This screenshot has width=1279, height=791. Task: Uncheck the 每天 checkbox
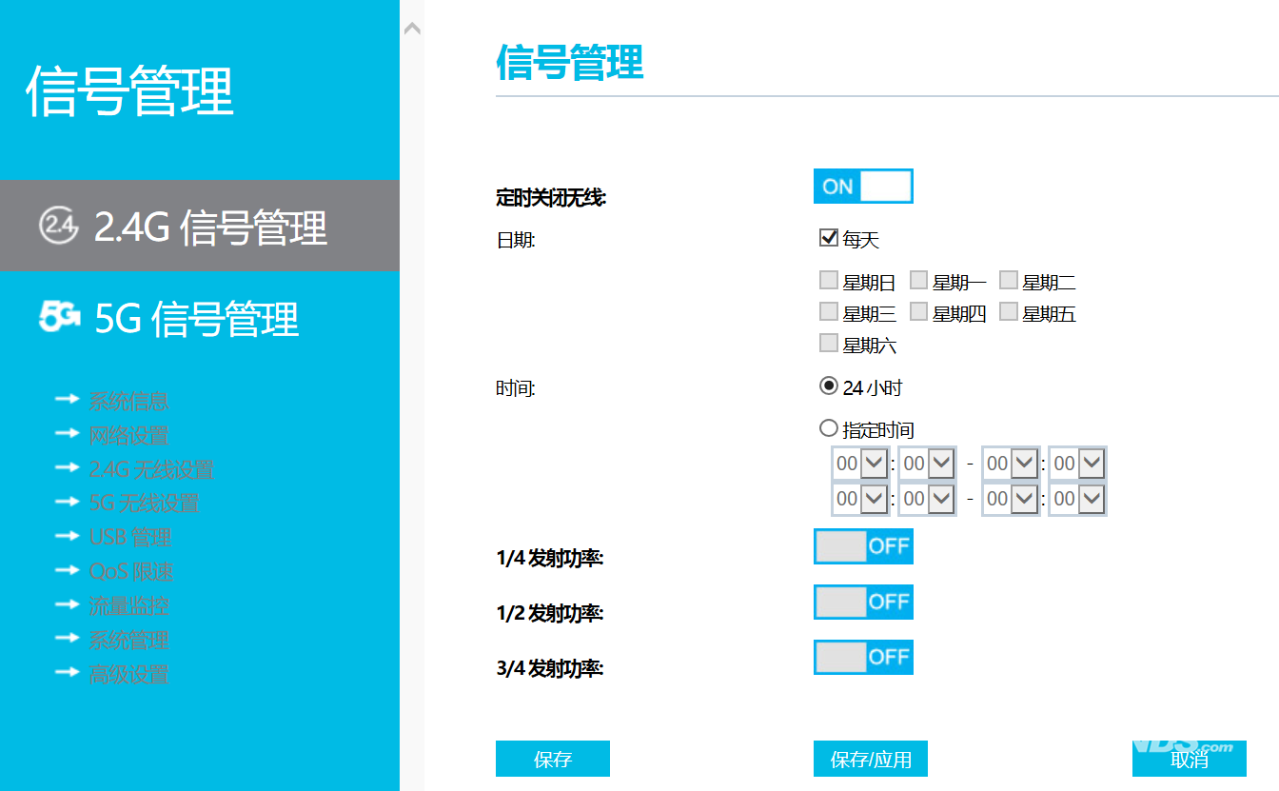[828, 237]
